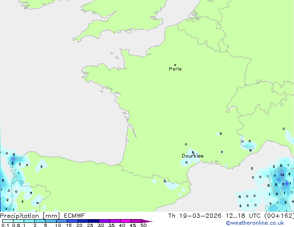The width and height of the screenshot is (294, 227).
Task: Click the legend label "35"
Action: [111, 225]
